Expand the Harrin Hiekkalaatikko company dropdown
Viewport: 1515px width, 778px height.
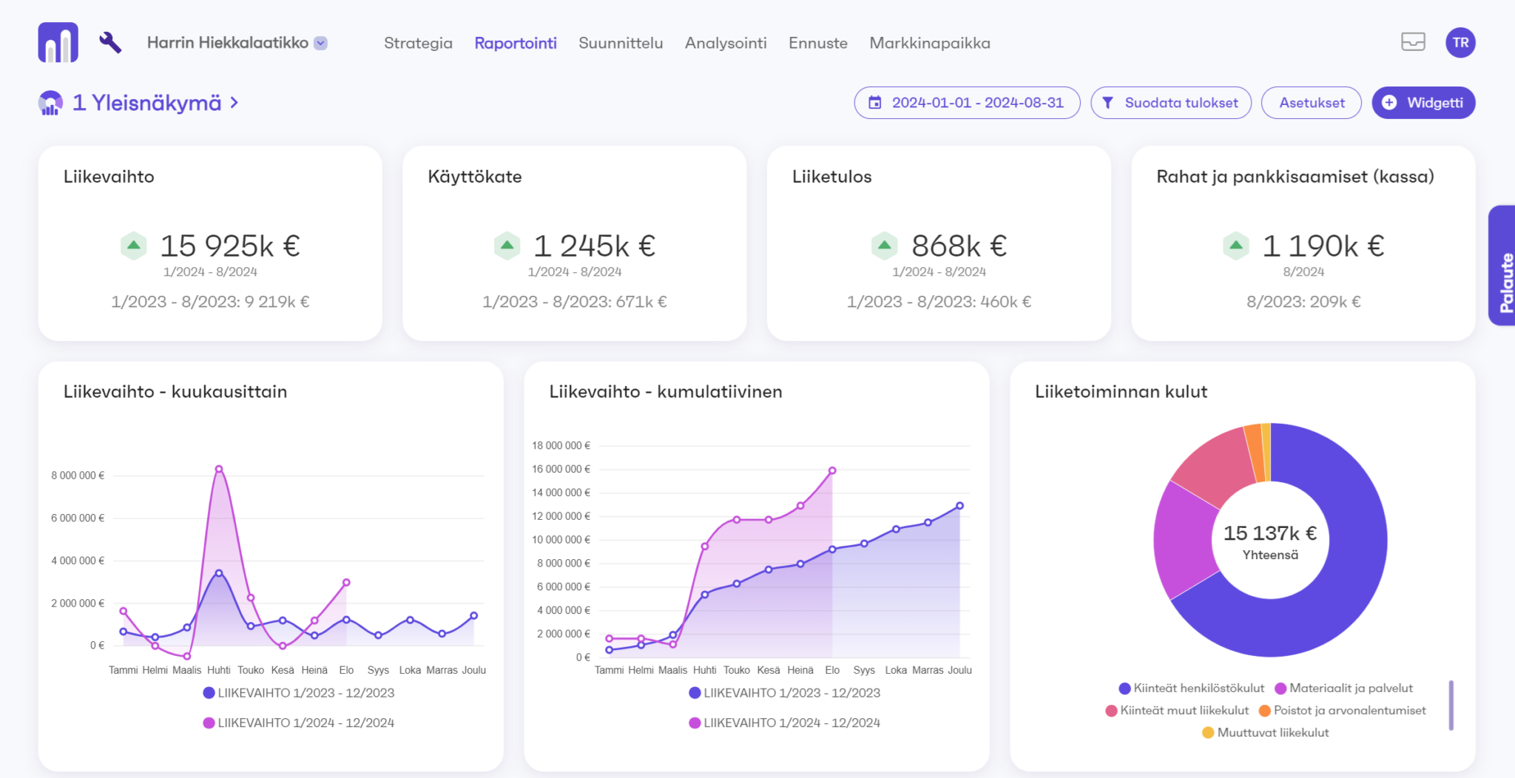coord(321,44)
